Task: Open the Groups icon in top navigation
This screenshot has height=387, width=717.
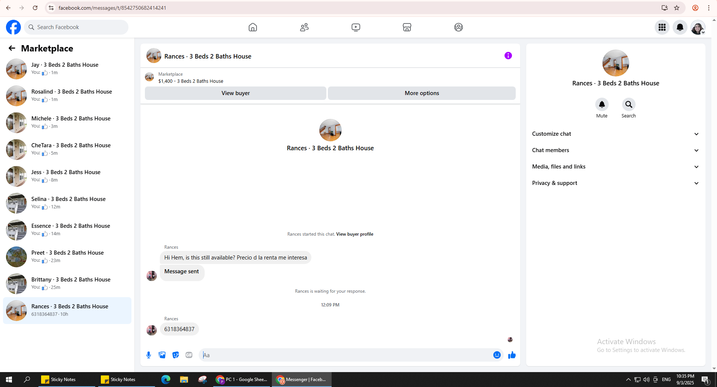Action: coord(459,27)
